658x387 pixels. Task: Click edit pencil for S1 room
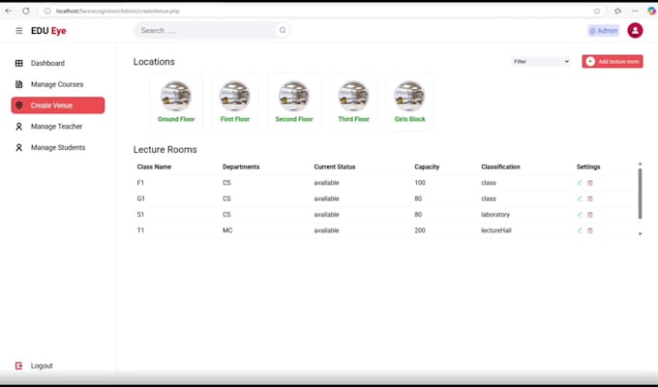coord(580,215)
